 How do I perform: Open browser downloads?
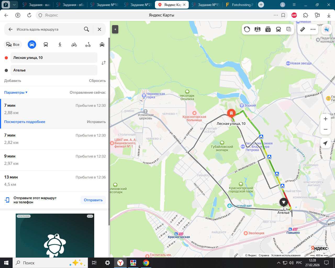pyautogui.click(x=329, y=15)
